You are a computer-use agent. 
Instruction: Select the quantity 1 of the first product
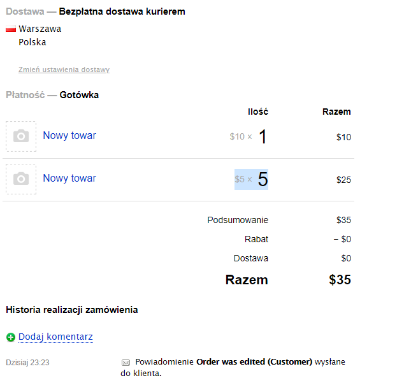pos(263,137)
